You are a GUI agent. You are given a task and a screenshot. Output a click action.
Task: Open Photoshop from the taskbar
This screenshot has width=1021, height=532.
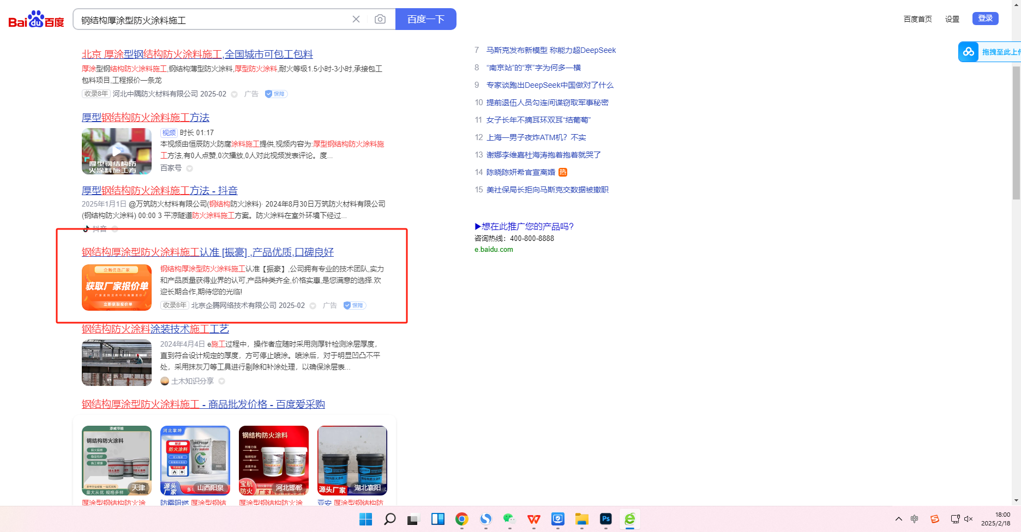click(605, 519)
